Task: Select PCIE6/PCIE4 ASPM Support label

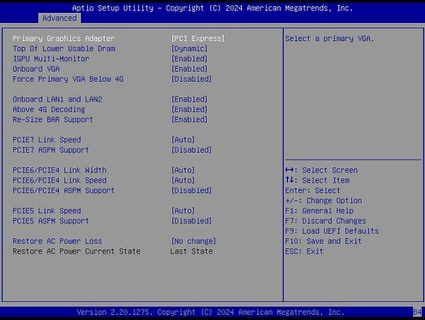Action: 63,190
